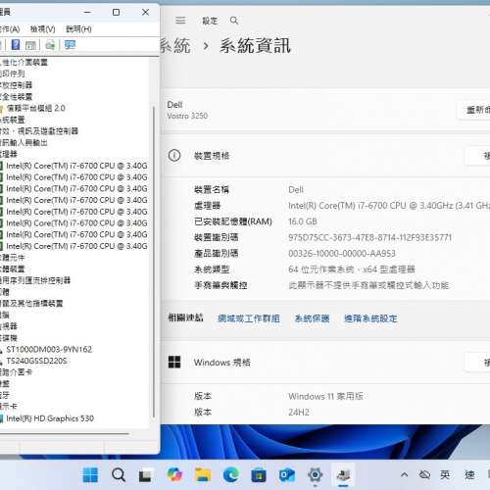Select the 音效、視訊及遊戲控制器 category
The height and width of the screenshot is (490, 490).
39,131
